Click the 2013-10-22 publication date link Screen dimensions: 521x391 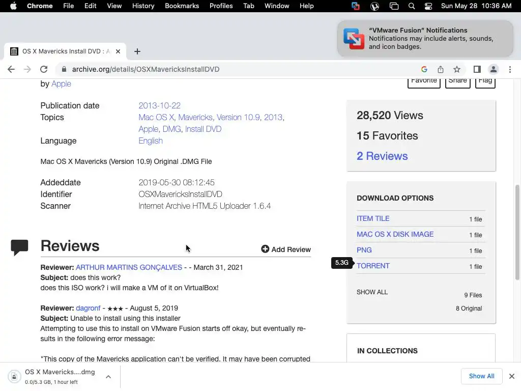click(x=159, y=105)
